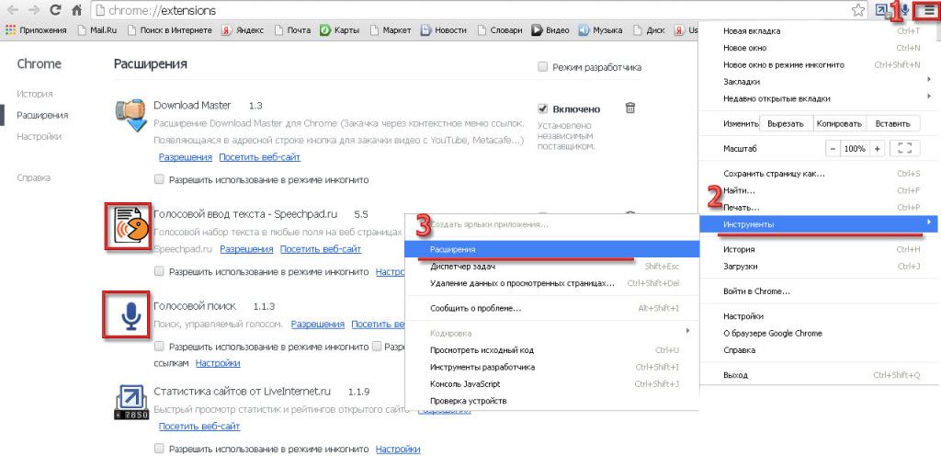Open the Маркет bookmark
The width and height of the screenshot is (941, 456).
(x=391, y=30)
